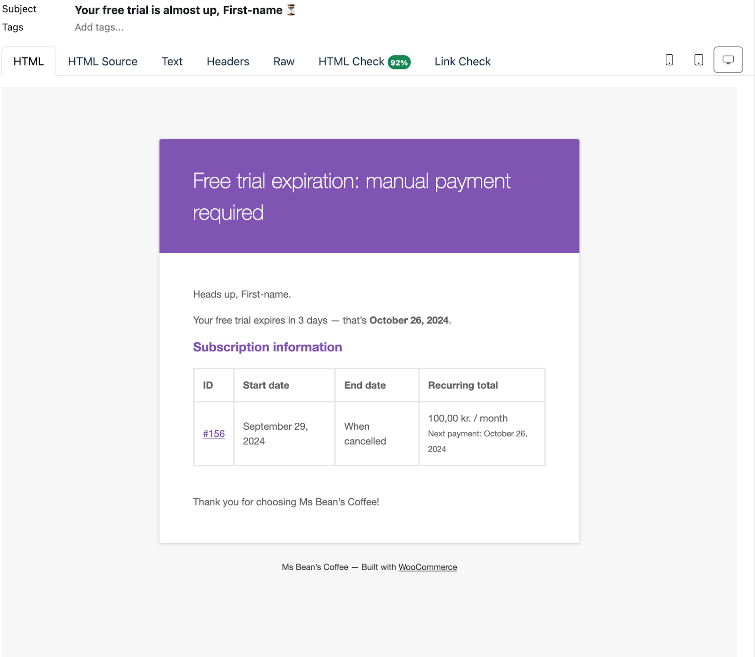The image size is (755, 657).
Task: Switch to the Raw tab
Action: tap(284, 61)
